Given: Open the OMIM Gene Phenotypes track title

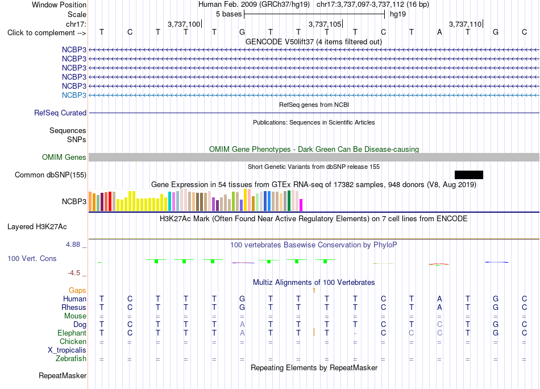Looking at the screenshot, I should coord(314,149).
